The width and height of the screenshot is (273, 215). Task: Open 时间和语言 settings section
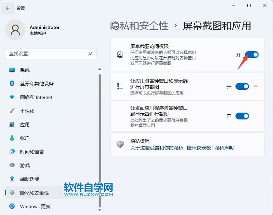click(x=32, y=152)
